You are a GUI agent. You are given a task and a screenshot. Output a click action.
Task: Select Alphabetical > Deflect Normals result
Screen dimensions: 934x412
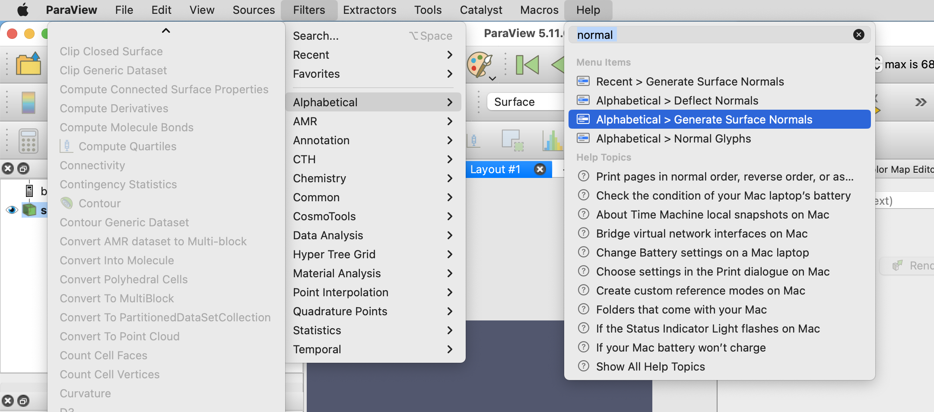click(719, 101)
